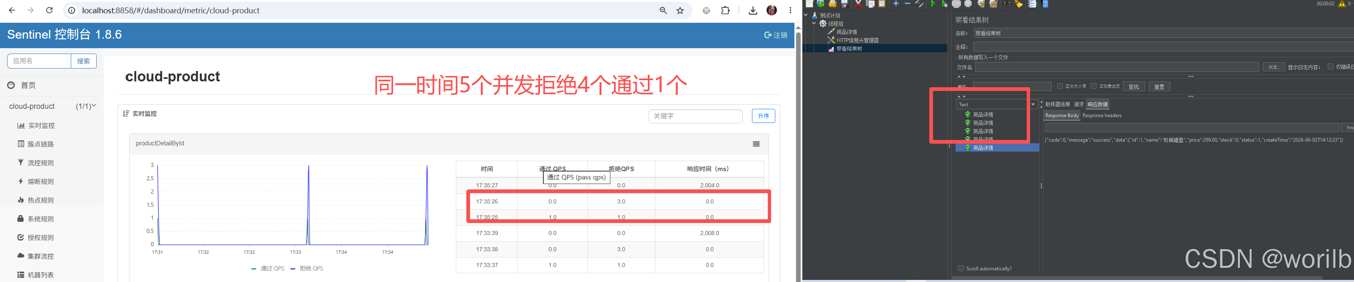Select the Response Body tab
1354x282 pixels.
click(1062, 115)
